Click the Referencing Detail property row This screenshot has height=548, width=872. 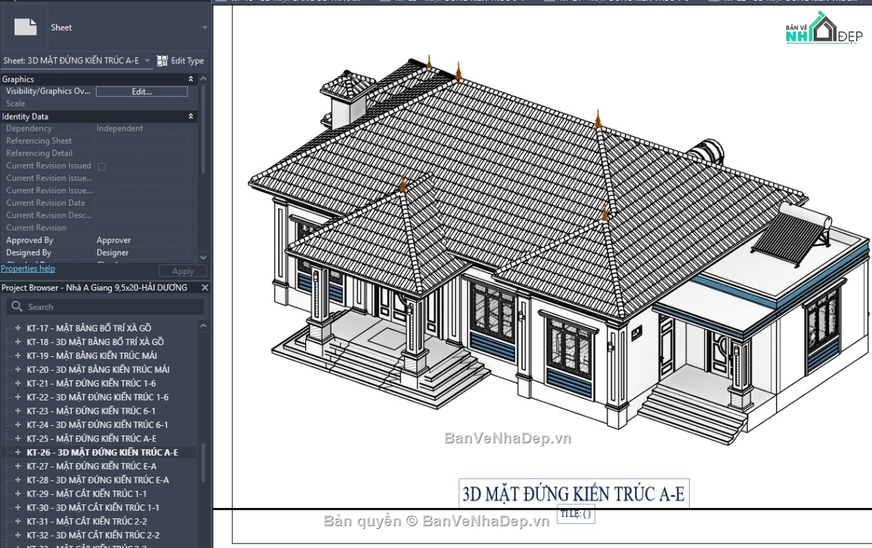(99, 154)
